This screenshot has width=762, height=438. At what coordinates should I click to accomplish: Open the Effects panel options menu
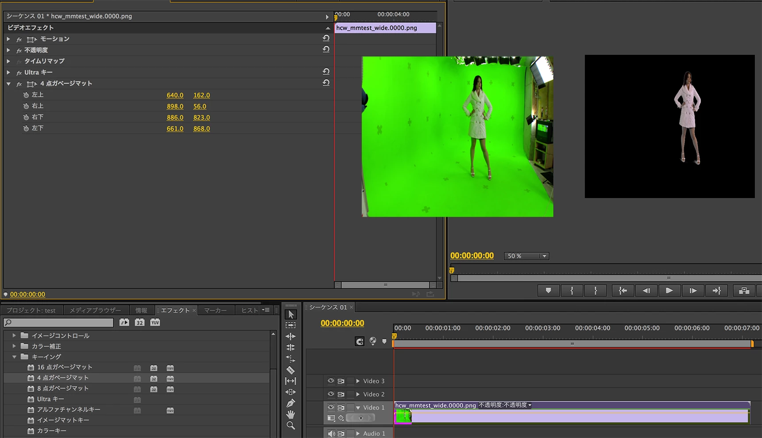coord(266,310)
